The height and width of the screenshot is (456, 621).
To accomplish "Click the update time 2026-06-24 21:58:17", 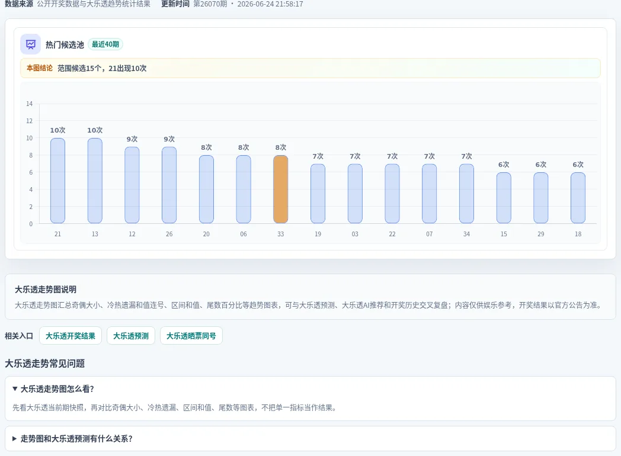I will click(270, 4).
